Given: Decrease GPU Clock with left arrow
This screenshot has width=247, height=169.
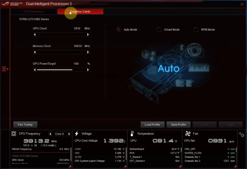Looking at the screenshot, I should 35,35.
